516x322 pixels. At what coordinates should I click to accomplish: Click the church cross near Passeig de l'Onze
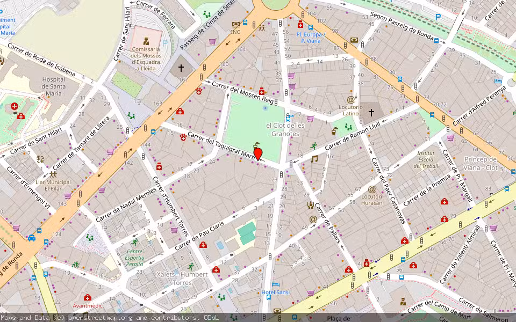pyautogui.click(x=181, y=68)
